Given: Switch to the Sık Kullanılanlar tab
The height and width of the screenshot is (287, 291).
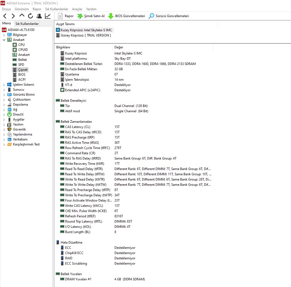Looking at the screenshot, I should coord(27,24).
